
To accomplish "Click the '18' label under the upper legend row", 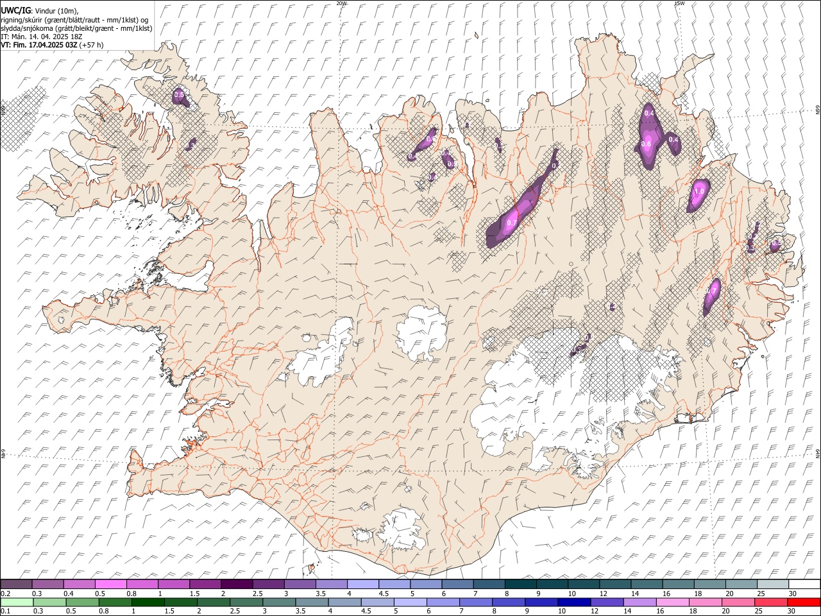I will pyautogui.click(x=698, y=594).
